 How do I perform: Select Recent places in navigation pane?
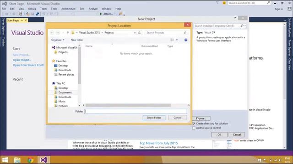(x=64, y=75)
